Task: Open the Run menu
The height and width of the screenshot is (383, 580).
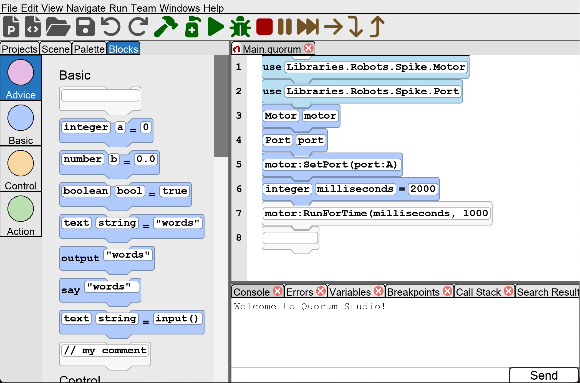Action: (x=118, y=8)
